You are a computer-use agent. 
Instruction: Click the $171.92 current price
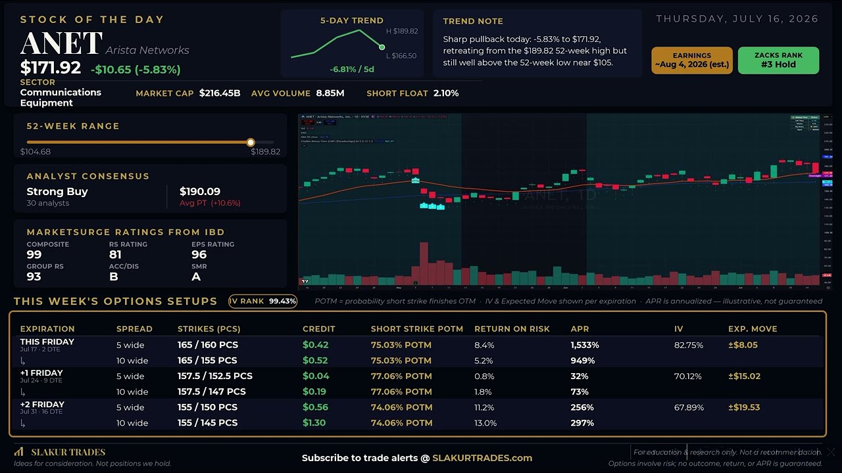pos(51,68)
